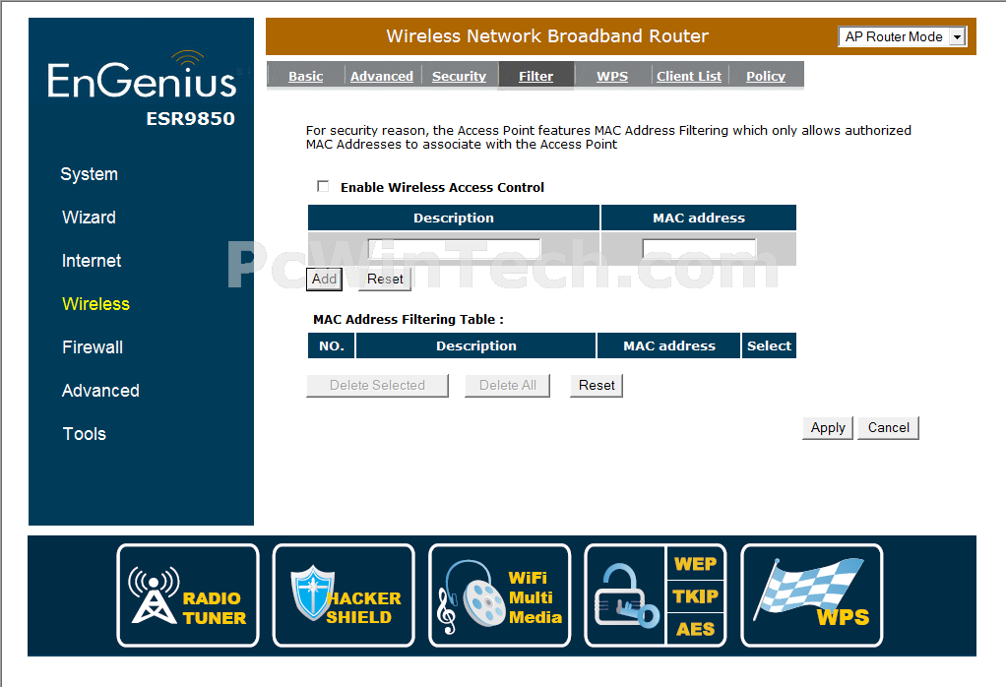Focus the MAC address input field
This screenshot has width=1006, height=687.
tap(699, 249)
